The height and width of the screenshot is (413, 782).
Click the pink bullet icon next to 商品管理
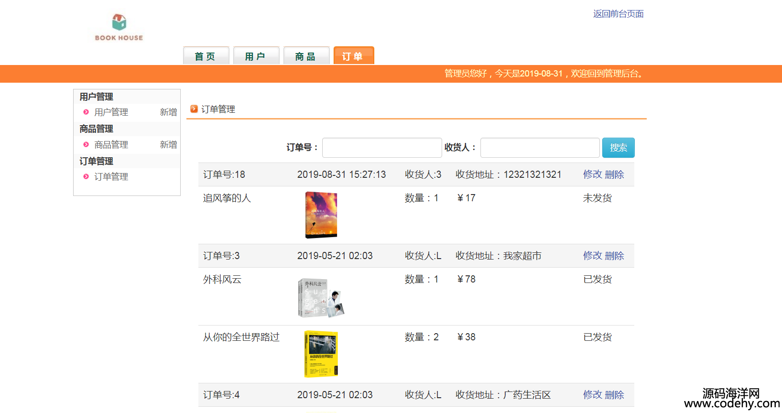point(86,144)
